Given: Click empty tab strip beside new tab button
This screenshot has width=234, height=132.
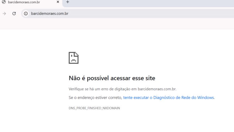Looking at the screenshot, I should [149, 3].
